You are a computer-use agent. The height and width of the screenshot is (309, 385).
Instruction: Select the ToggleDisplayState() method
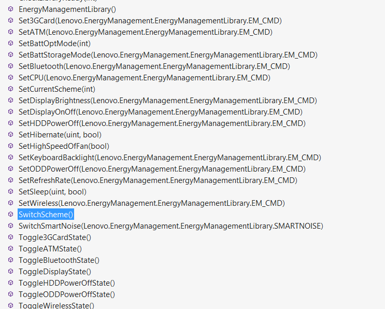pyautogui.click(x=55, y=272)
